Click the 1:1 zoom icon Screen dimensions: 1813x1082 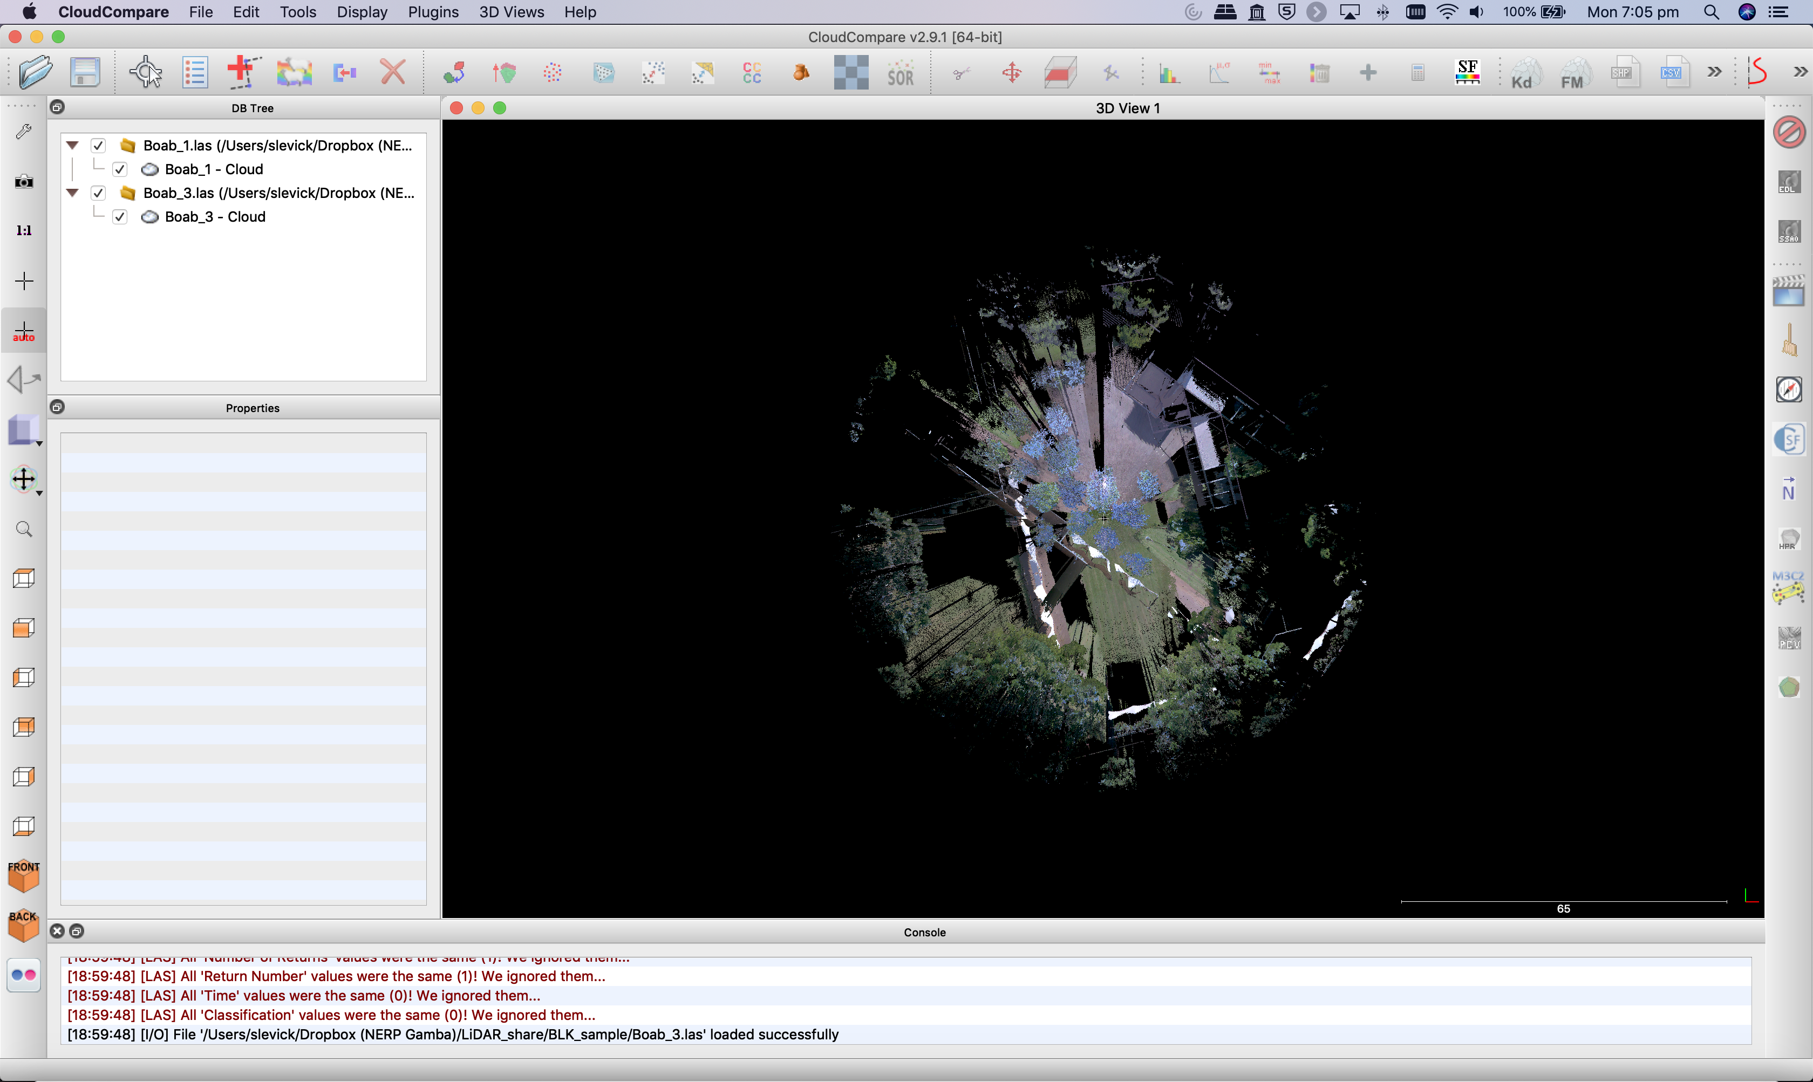[x=24, y=230]
